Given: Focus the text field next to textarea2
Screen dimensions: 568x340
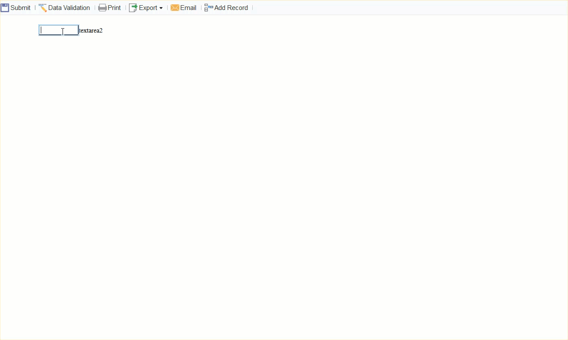Looking at the screenshot, I should click(x=58, y=30).
